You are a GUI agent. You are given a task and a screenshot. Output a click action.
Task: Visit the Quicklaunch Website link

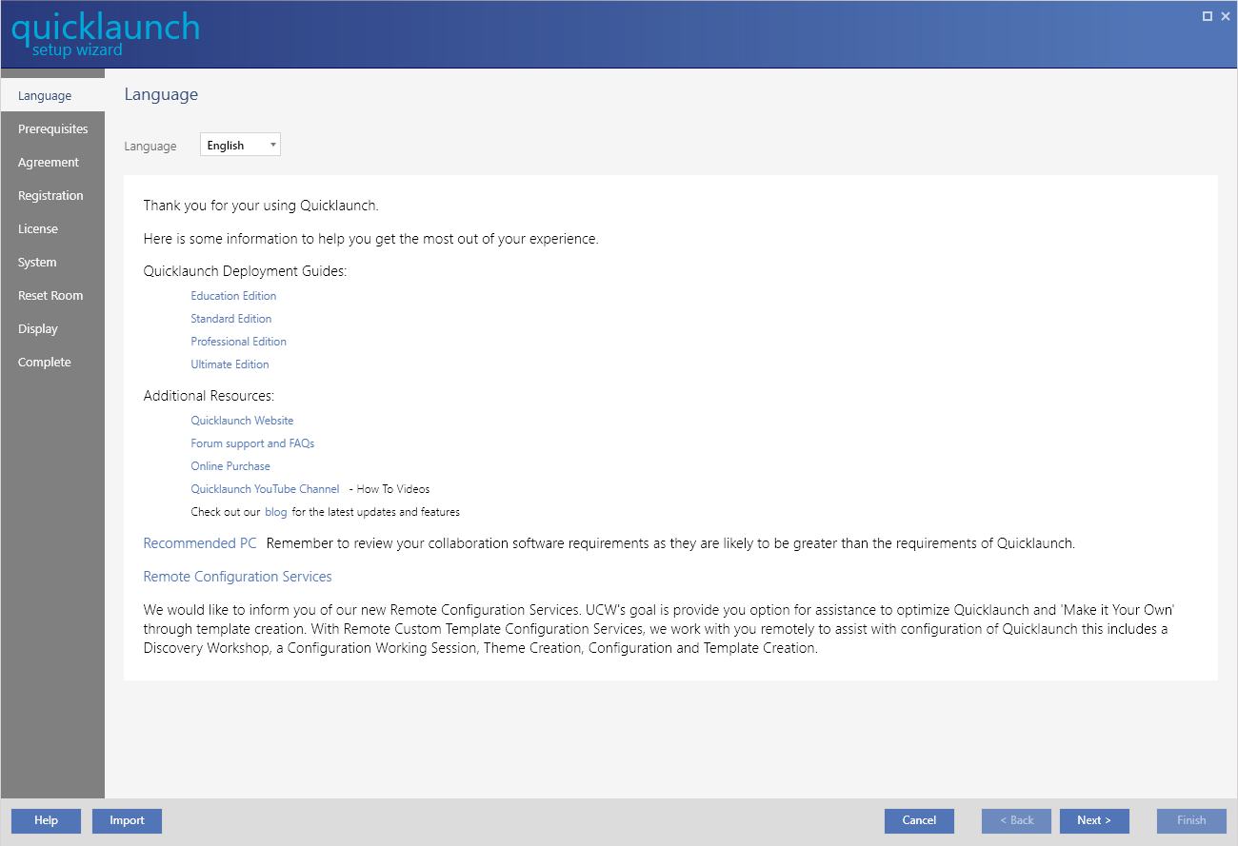(x=242, y=421)
